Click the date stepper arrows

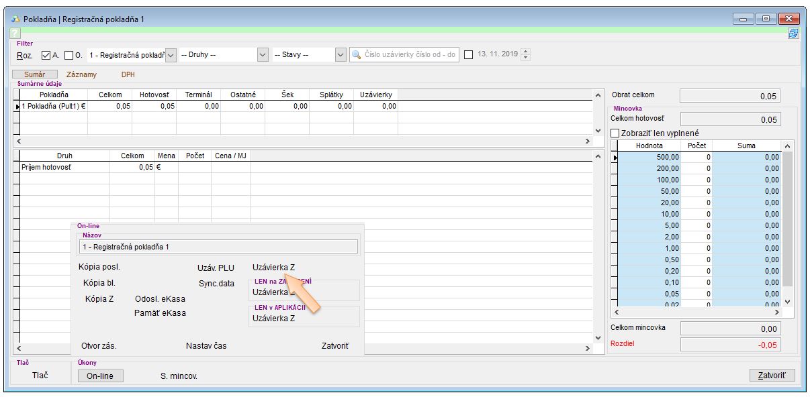tap(525, 55)
